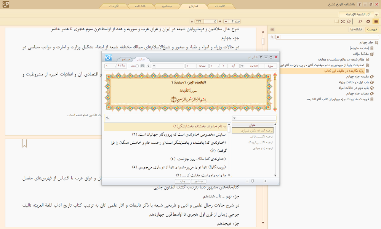The height and width of the screenshot is (229, 381).
Task: Select tree item مصادر جزء چهارم
Action: [357, 94]
